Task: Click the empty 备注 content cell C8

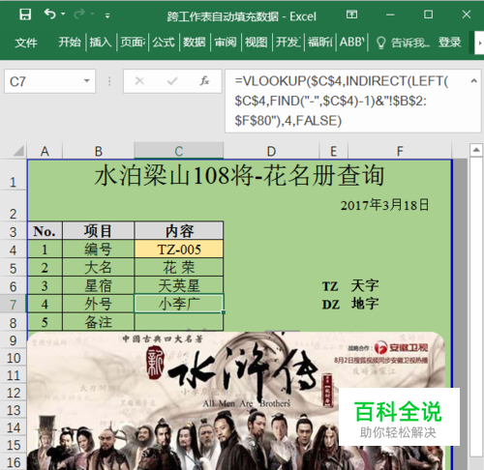Action: [179, 322]
